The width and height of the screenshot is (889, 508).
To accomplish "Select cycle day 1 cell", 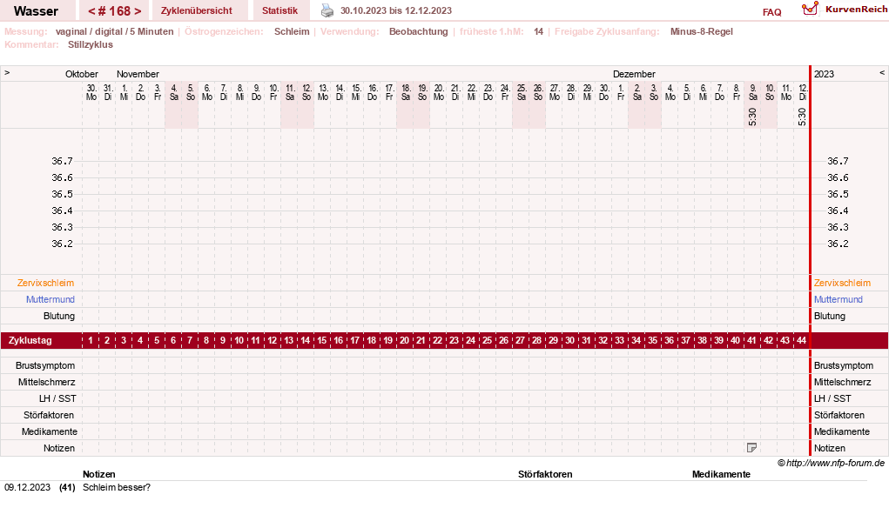I will point(91,340).
